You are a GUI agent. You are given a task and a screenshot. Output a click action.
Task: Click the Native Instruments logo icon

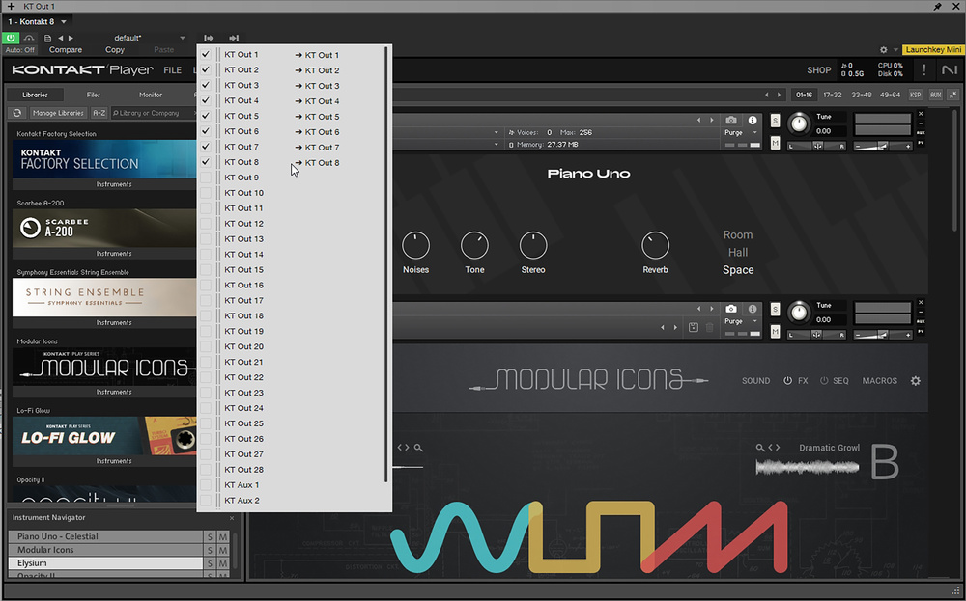952,70
